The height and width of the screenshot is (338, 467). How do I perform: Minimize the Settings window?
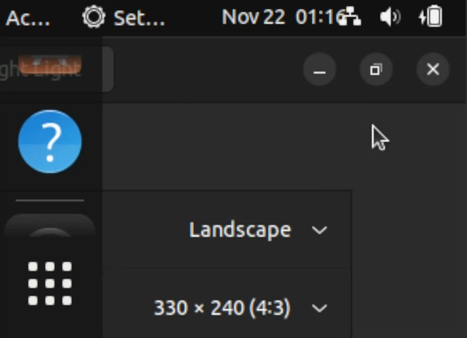320,70
